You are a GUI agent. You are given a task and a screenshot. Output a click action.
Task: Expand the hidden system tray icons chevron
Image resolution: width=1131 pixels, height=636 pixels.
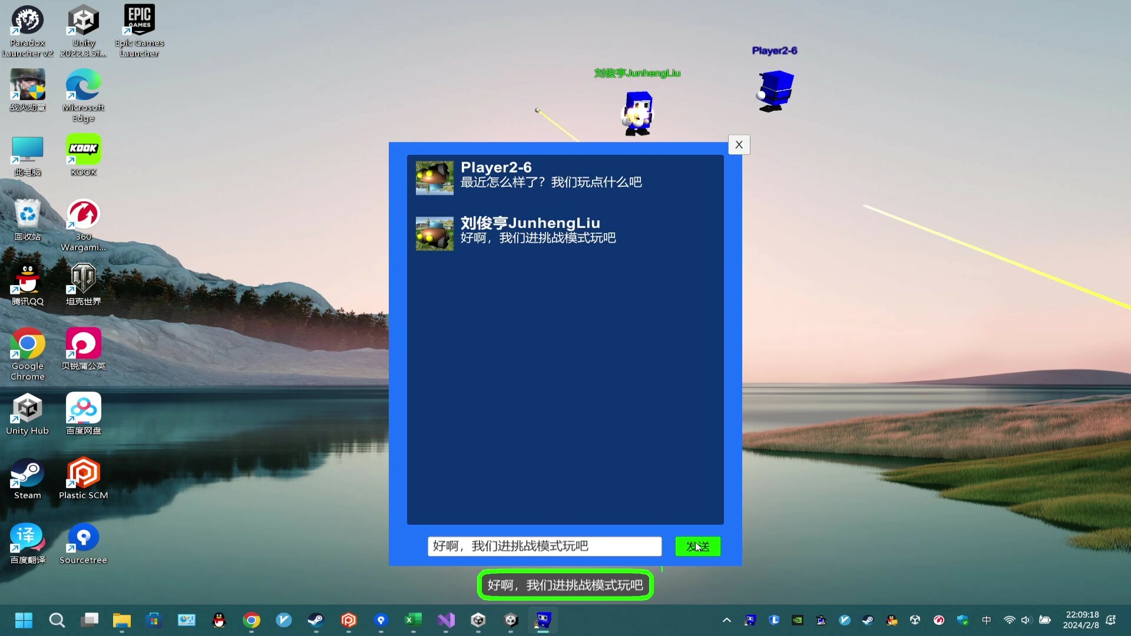pos(726,620)
